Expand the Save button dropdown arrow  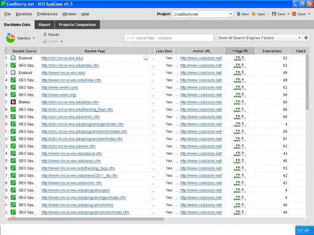[x=289, y=14]
